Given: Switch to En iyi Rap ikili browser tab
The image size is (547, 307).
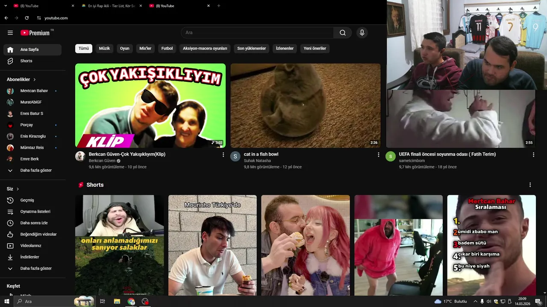Looking at the screenshot, I should [x=110, y=6].
